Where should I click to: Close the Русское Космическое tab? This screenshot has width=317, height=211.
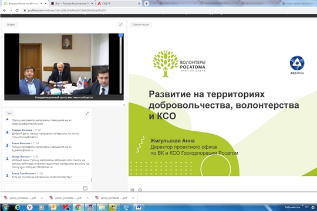pyautogui.click(x=92, y=4)
